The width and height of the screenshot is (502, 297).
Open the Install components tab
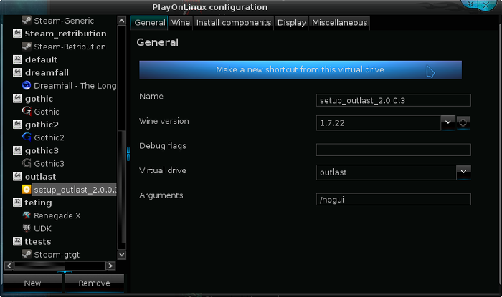233,23
